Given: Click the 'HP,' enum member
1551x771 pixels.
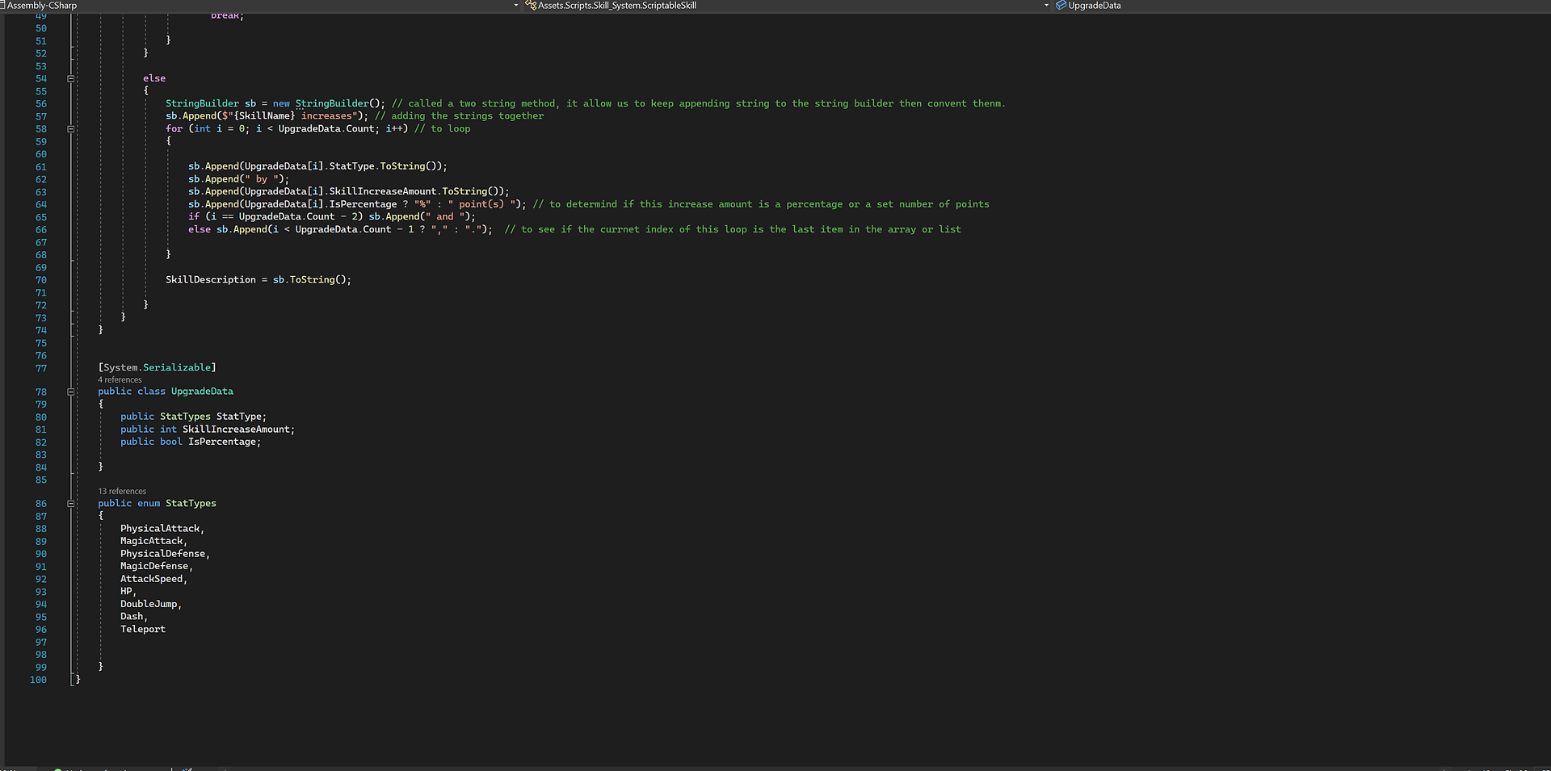Looking at the screenshot, I should pos(128,591).
